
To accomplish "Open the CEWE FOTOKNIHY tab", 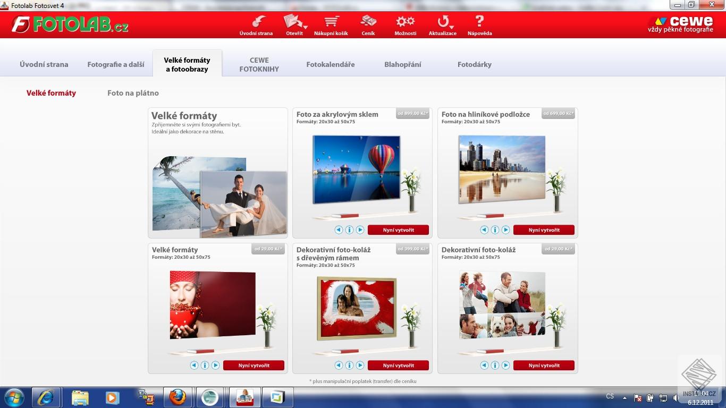I will pyautogui.click(x=259, y=64).
